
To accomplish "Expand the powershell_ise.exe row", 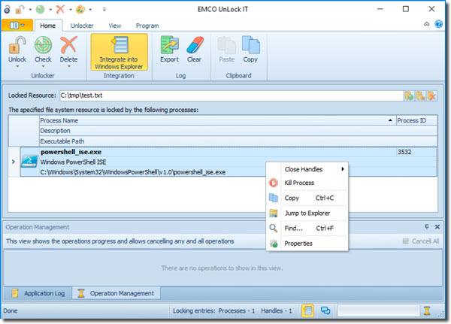I will coord(14,162).
